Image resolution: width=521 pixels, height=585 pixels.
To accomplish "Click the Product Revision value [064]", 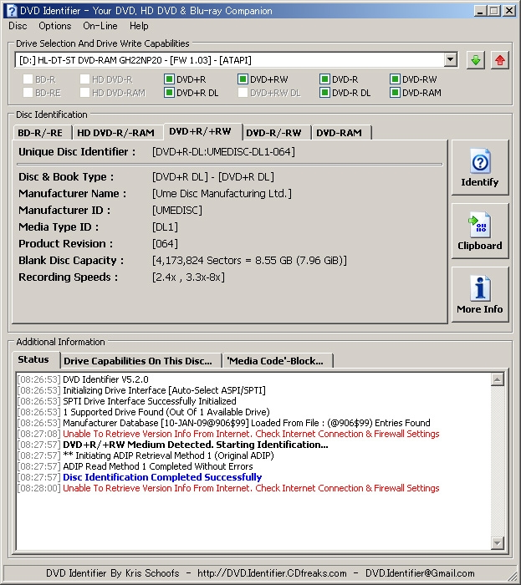I will click(165, 244).
